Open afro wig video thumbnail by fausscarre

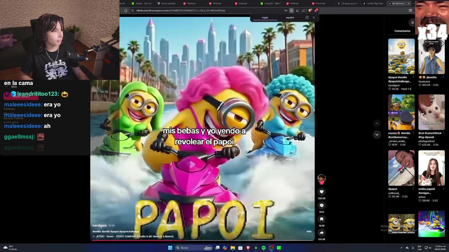[x=431, y=56]
